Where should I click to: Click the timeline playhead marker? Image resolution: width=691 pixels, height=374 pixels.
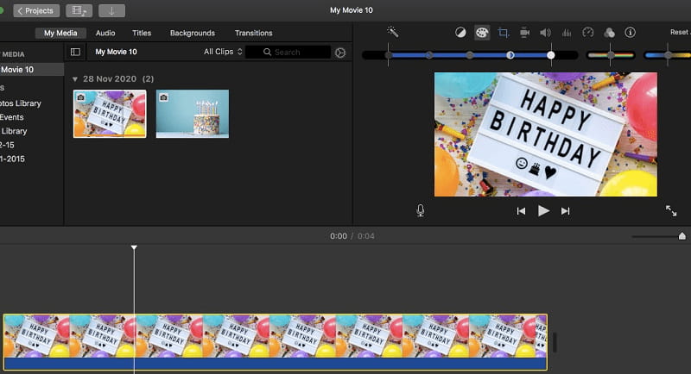click(x=134, y=247)
